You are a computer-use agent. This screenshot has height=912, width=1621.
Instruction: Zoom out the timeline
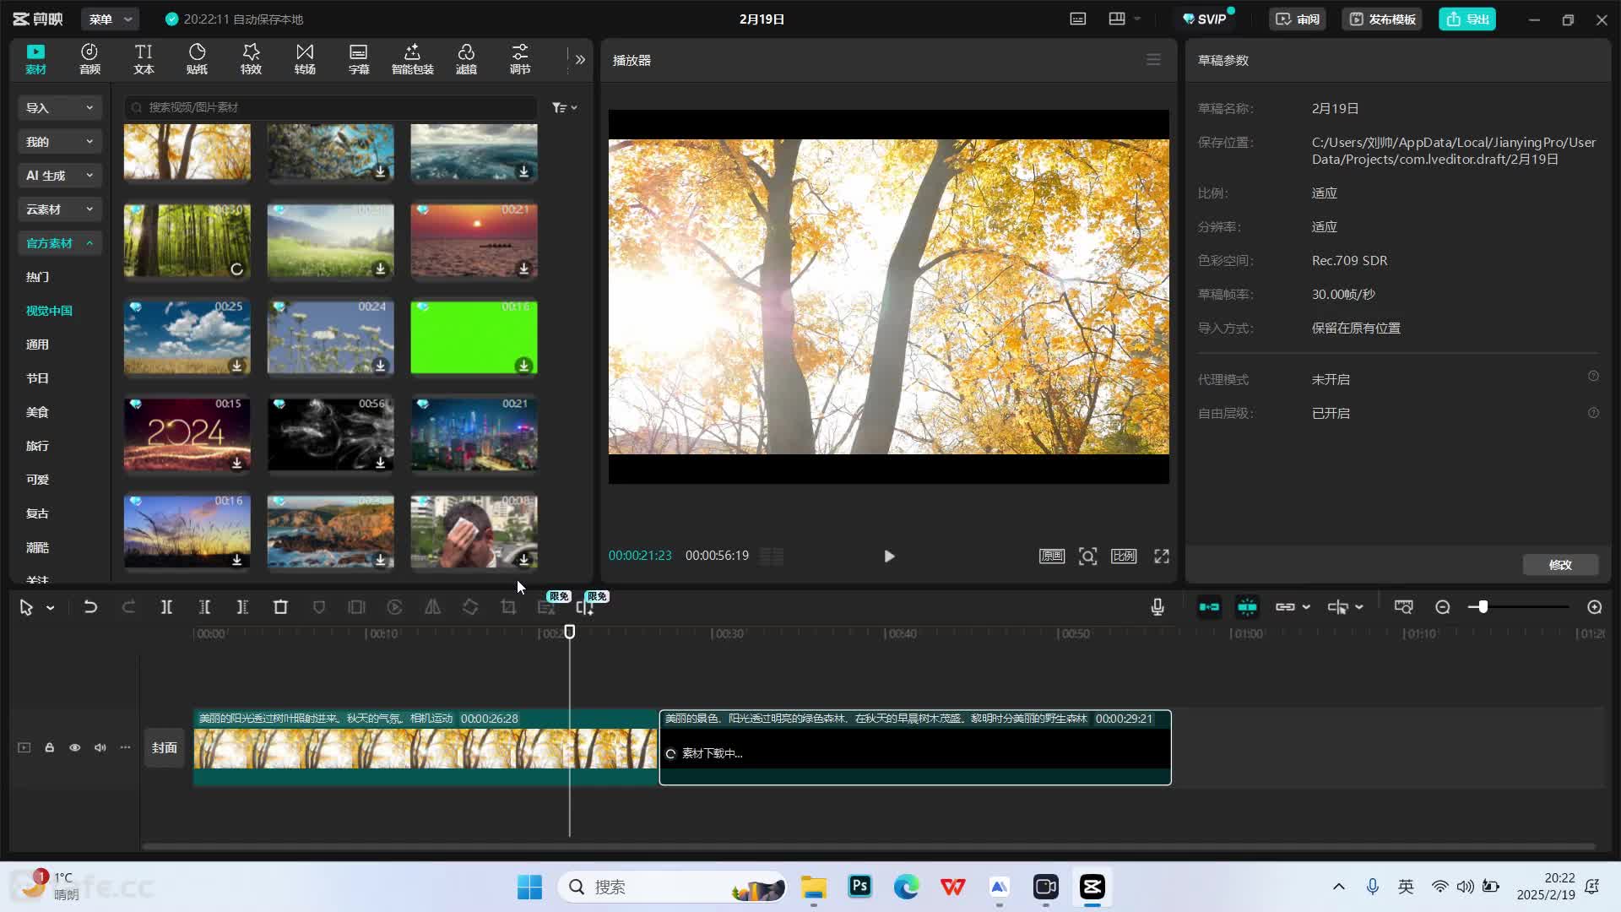point(1443,607)
